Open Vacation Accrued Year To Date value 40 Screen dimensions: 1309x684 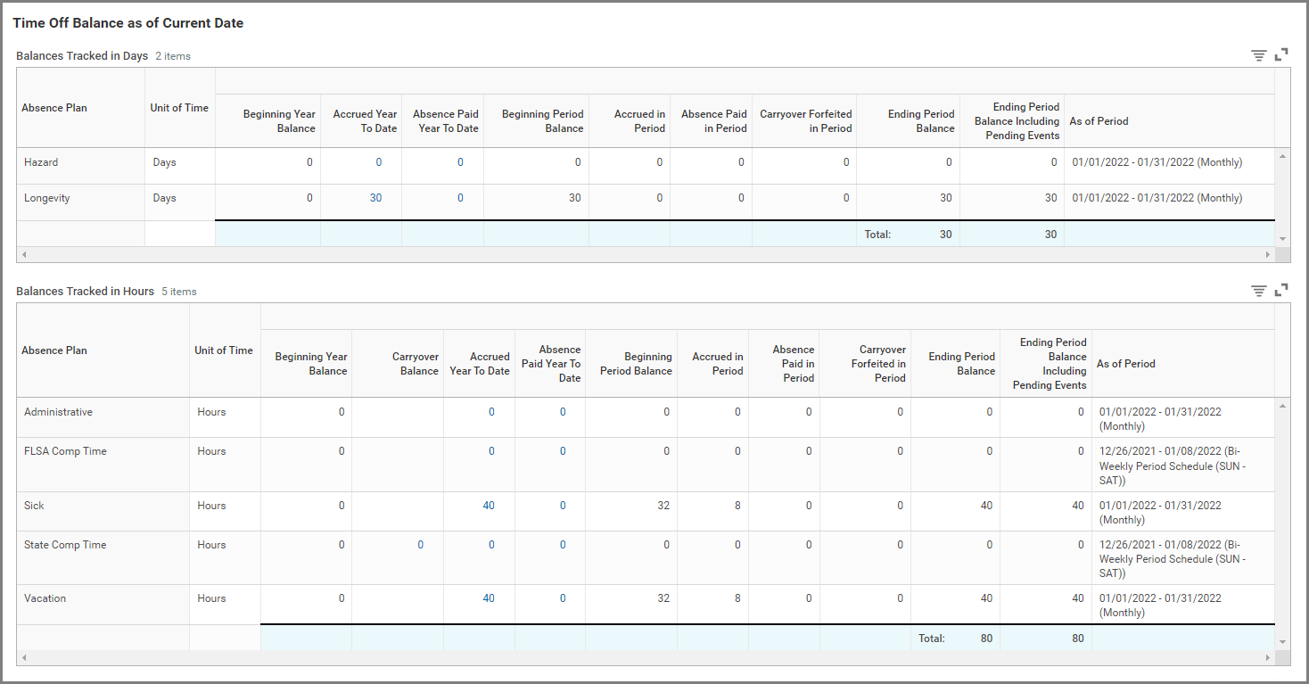pos(488,598)
